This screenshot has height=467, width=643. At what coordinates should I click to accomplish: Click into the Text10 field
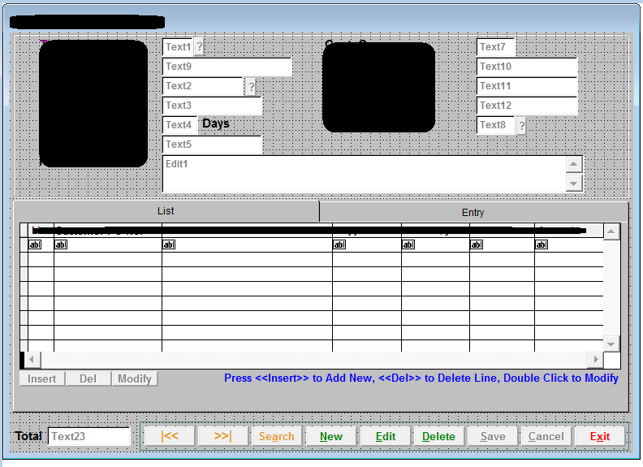527,67
